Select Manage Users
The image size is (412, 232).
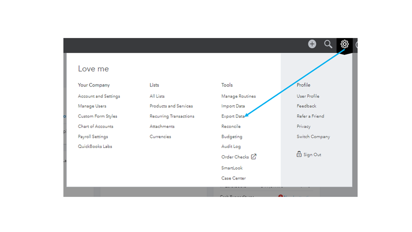tap(92, 106)
